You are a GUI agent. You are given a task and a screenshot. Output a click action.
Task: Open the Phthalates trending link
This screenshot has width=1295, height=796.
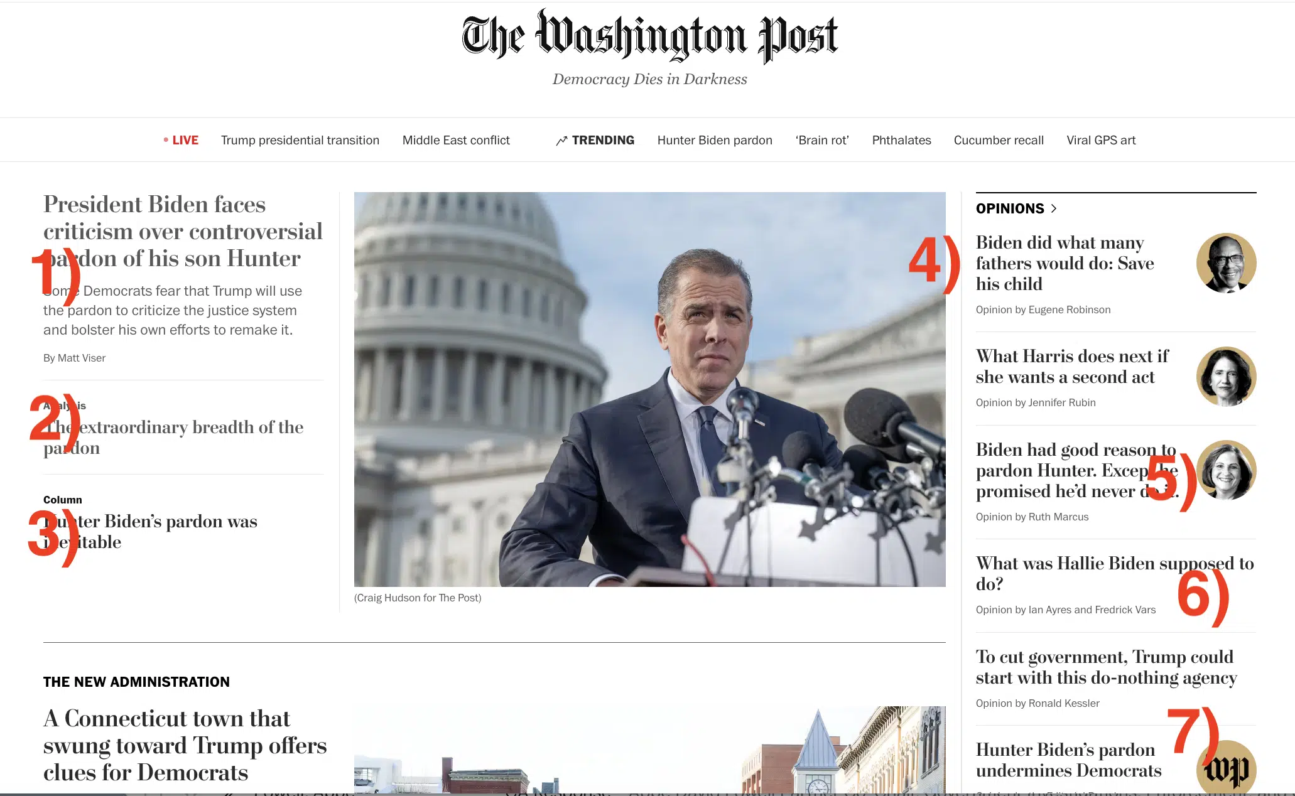coord(901,140)
